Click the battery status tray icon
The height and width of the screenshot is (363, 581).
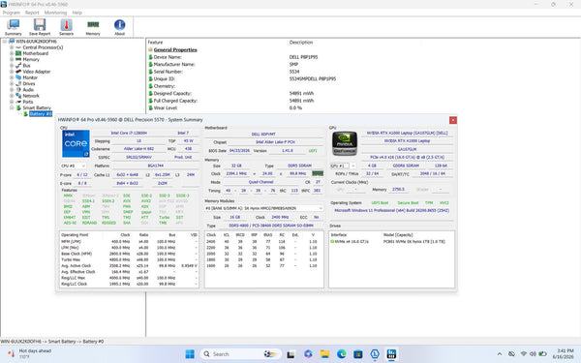543,354
